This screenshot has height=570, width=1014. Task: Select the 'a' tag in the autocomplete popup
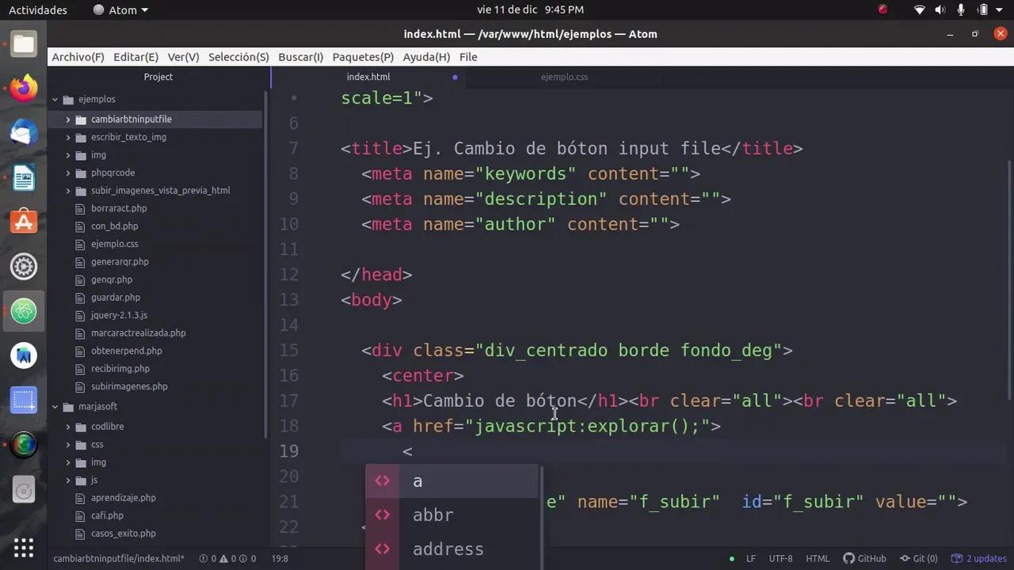417,481
